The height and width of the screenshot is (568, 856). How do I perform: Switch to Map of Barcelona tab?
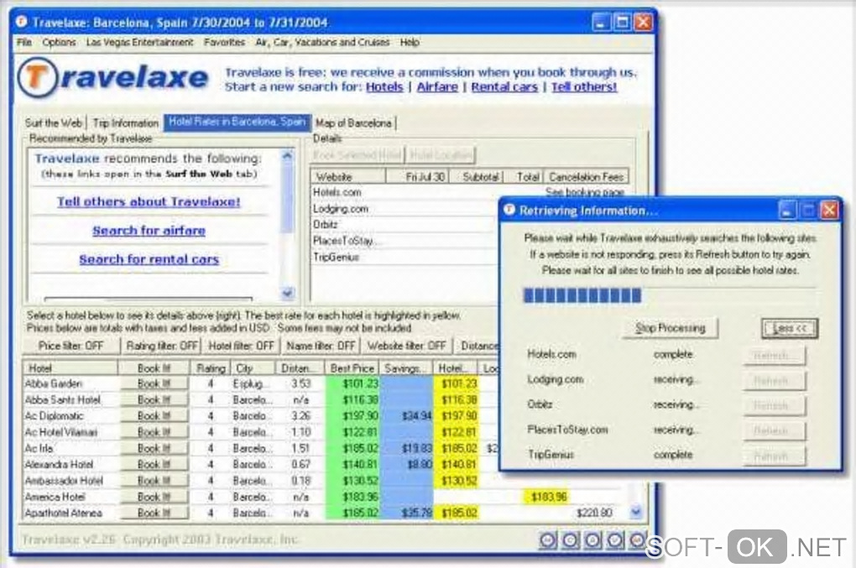tap(354, 122)
